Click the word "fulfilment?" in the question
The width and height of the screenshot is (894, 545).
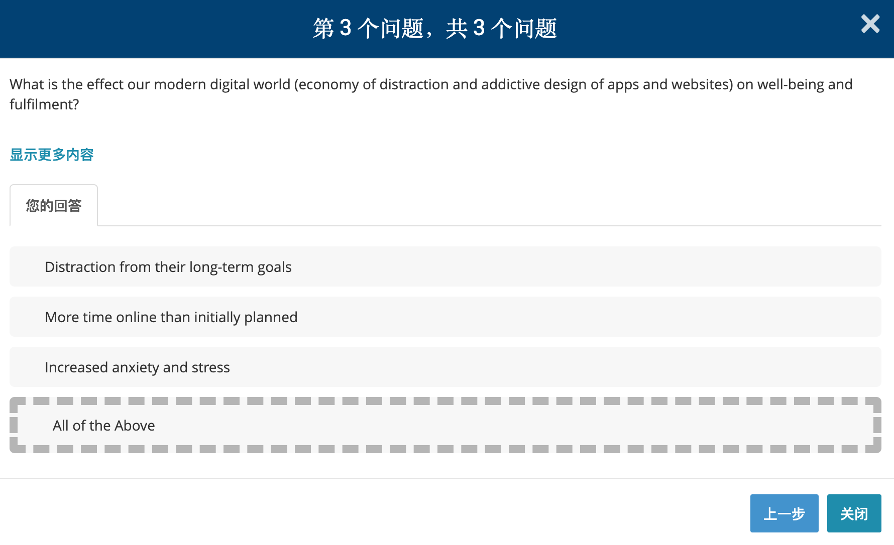pyautogui.click(x=44, y=104)
